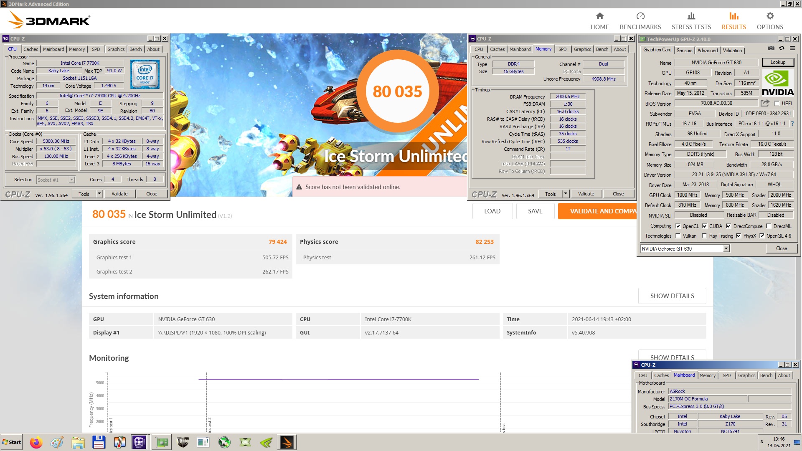Switch to the Advanced tab in GPU-Z
This screenshot has height=451, width=802.
pyautogui.click(x=708, y=50)
